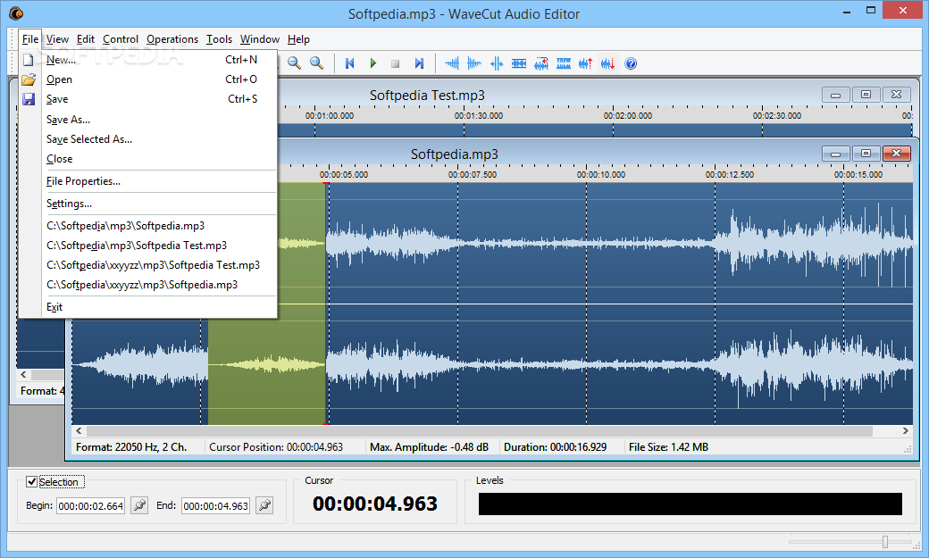929x558 pixels.
Task: Click the pin button beside the End field
Action: 264,505
